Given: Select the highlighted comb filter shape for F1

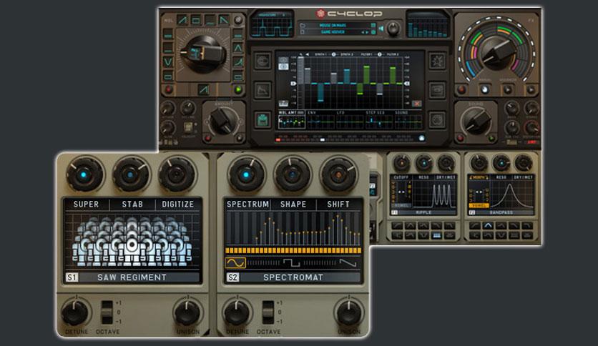Looking at the screenshot, I should 436,236.
